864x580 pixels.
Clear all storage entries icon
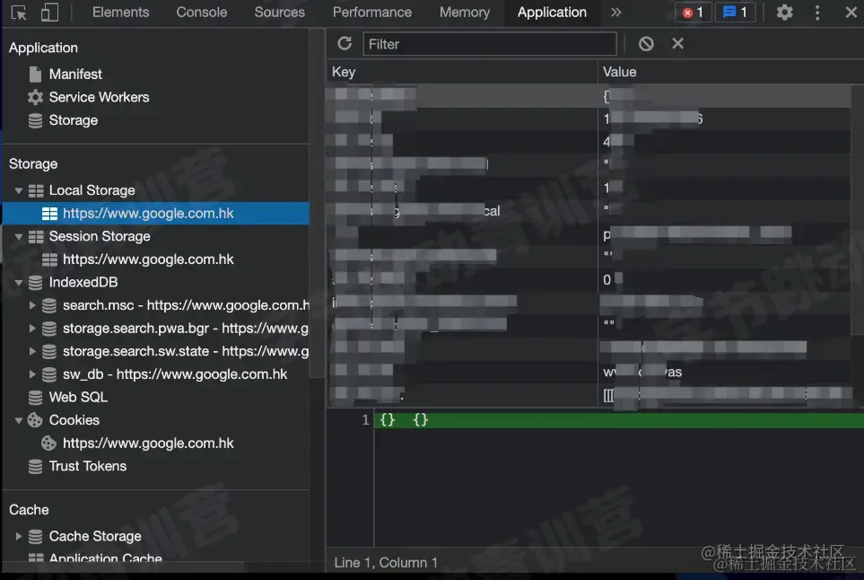coord(646,44)
